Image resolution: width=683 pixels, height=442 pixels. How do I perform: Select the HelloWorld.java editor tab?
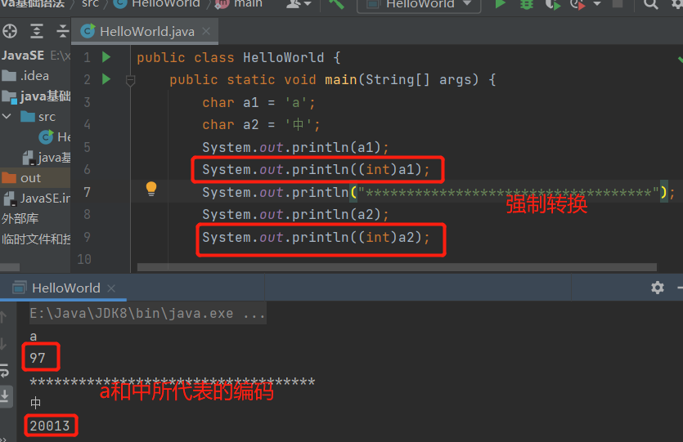(x=145, y=31)
